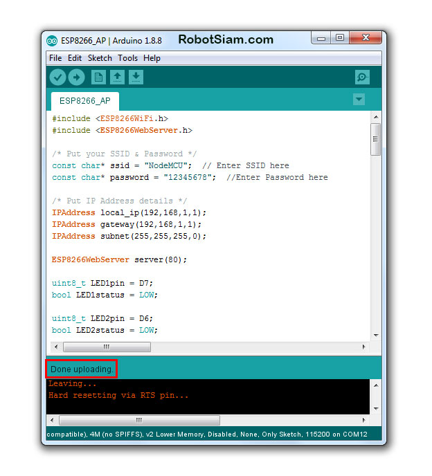Click the LED2pin = D6 line
The image size is (432, 476).
click(x=102, y=318)
